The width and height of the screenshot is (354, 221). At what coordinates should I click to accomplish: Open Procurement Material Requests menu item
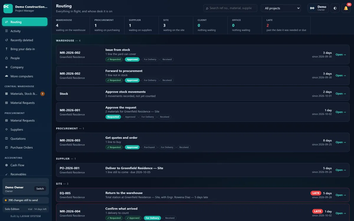coord(25,121)
